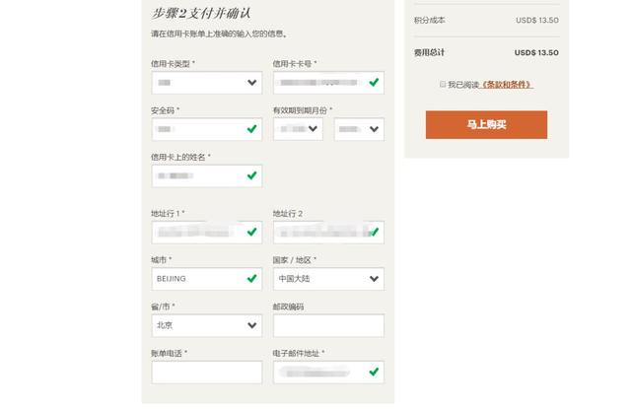Click green checkmark in security code field
Viewport: 631px width, 409px height.
click(251, 129)
